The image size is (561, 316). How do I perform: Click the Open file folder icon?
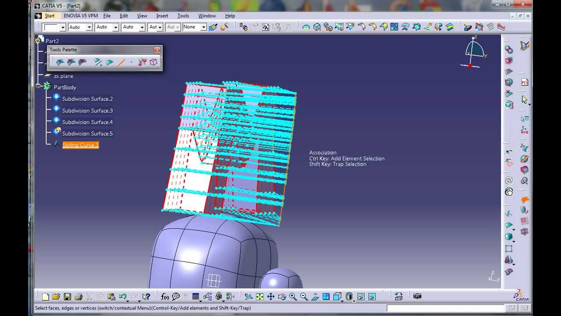coord(56,297)
